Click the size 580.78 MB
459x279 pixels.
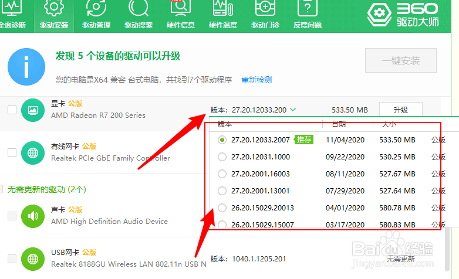click(397, 208)
